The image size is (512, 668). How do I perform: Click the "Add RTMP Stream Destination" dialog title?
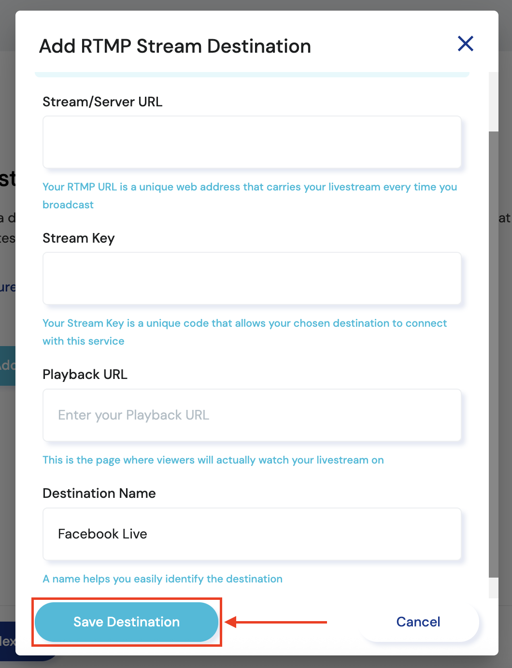pos(175,46)
